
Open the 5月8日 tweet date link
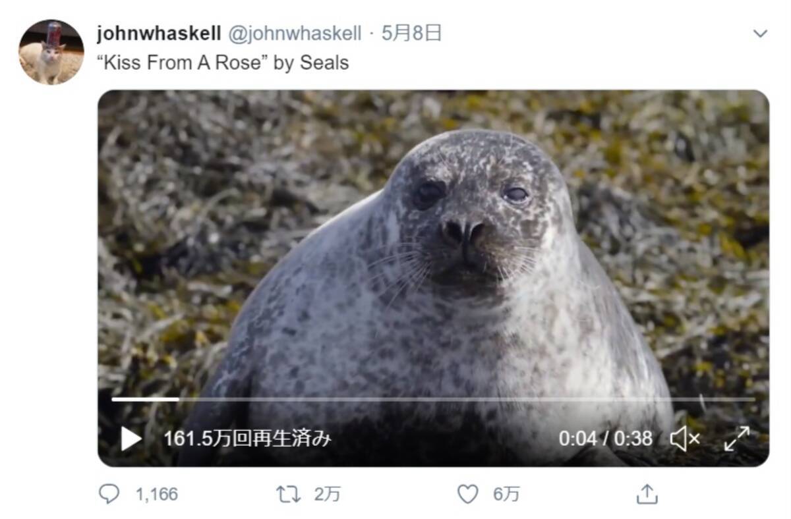(x=412, y=34)
